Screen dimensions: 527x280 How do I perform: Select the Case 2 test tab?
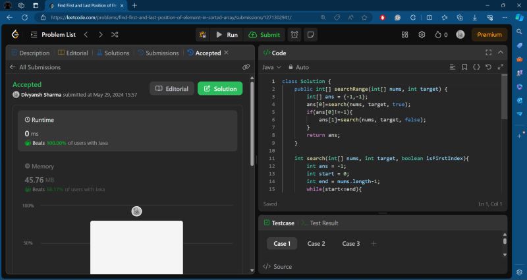coord(316,244)
